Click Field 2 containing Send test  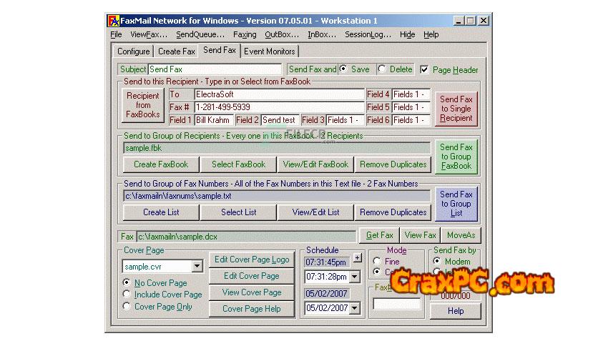(x=280, y=120)
